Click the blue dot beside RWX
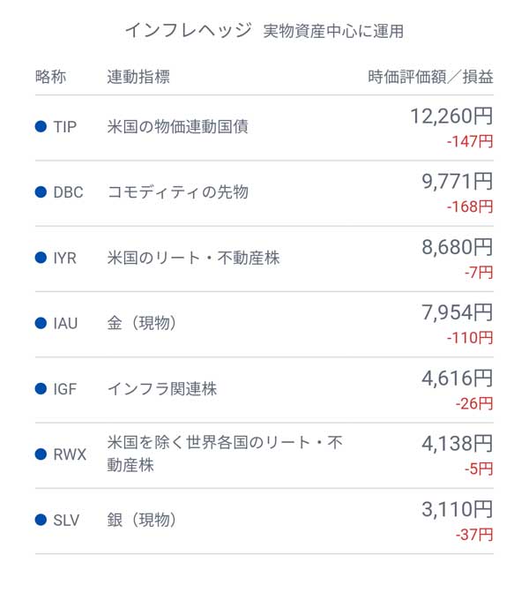 point(41,454)
